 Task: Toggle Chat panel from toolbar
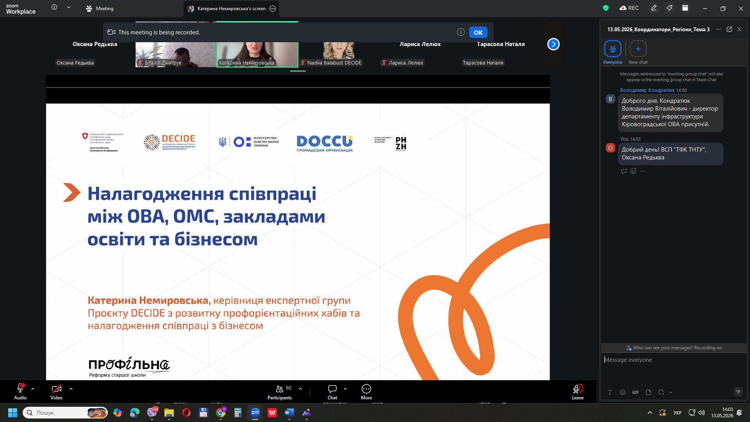[332, 392]
